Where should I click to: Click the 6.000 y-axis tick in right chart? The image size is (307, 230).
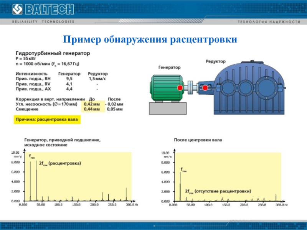165,172
